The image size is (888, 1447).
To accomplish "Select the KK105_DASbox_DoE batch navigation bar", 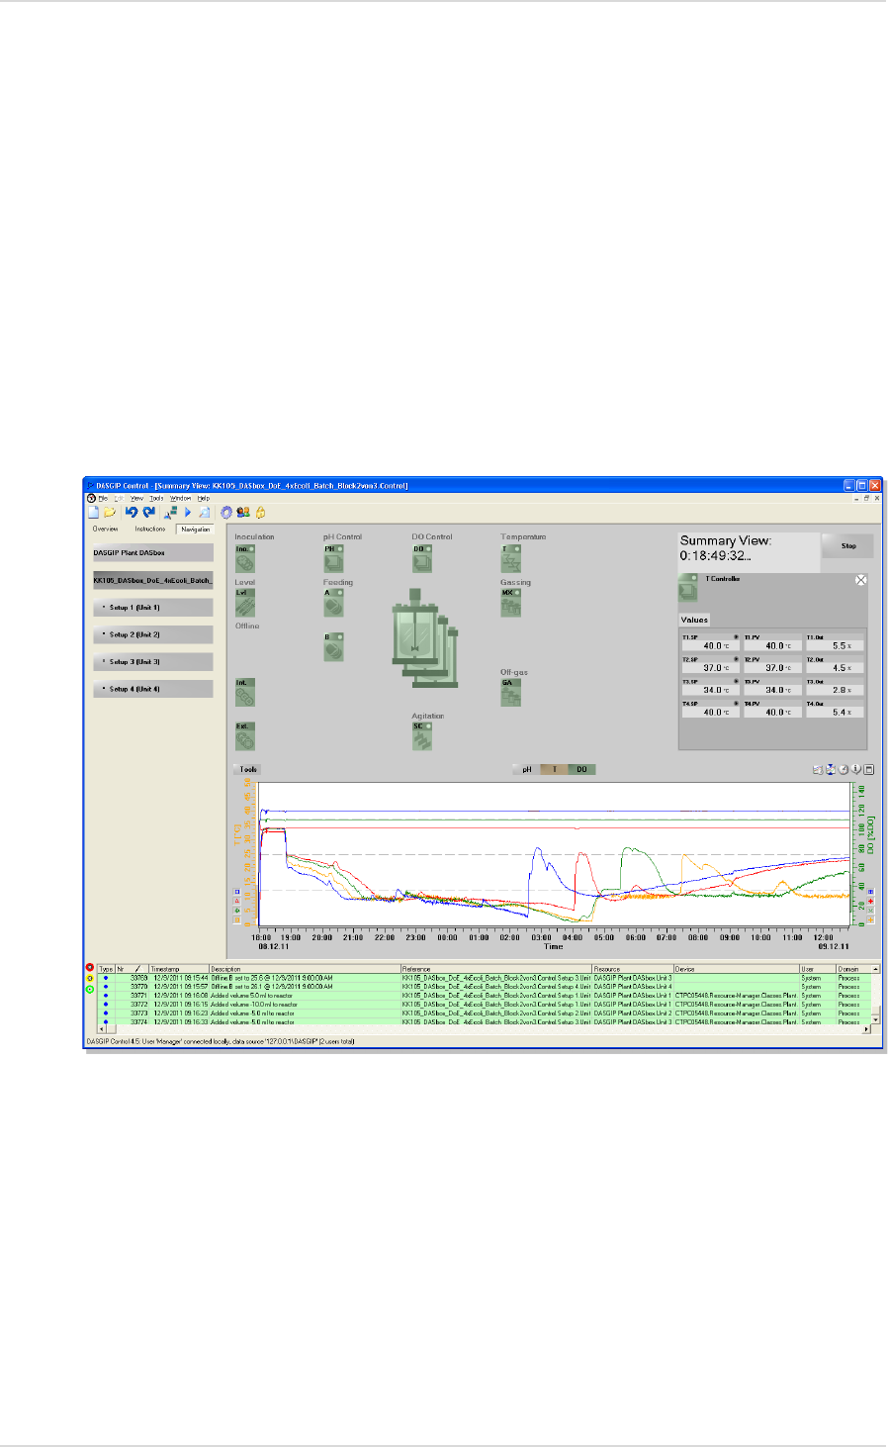I will tap(153, 580).
